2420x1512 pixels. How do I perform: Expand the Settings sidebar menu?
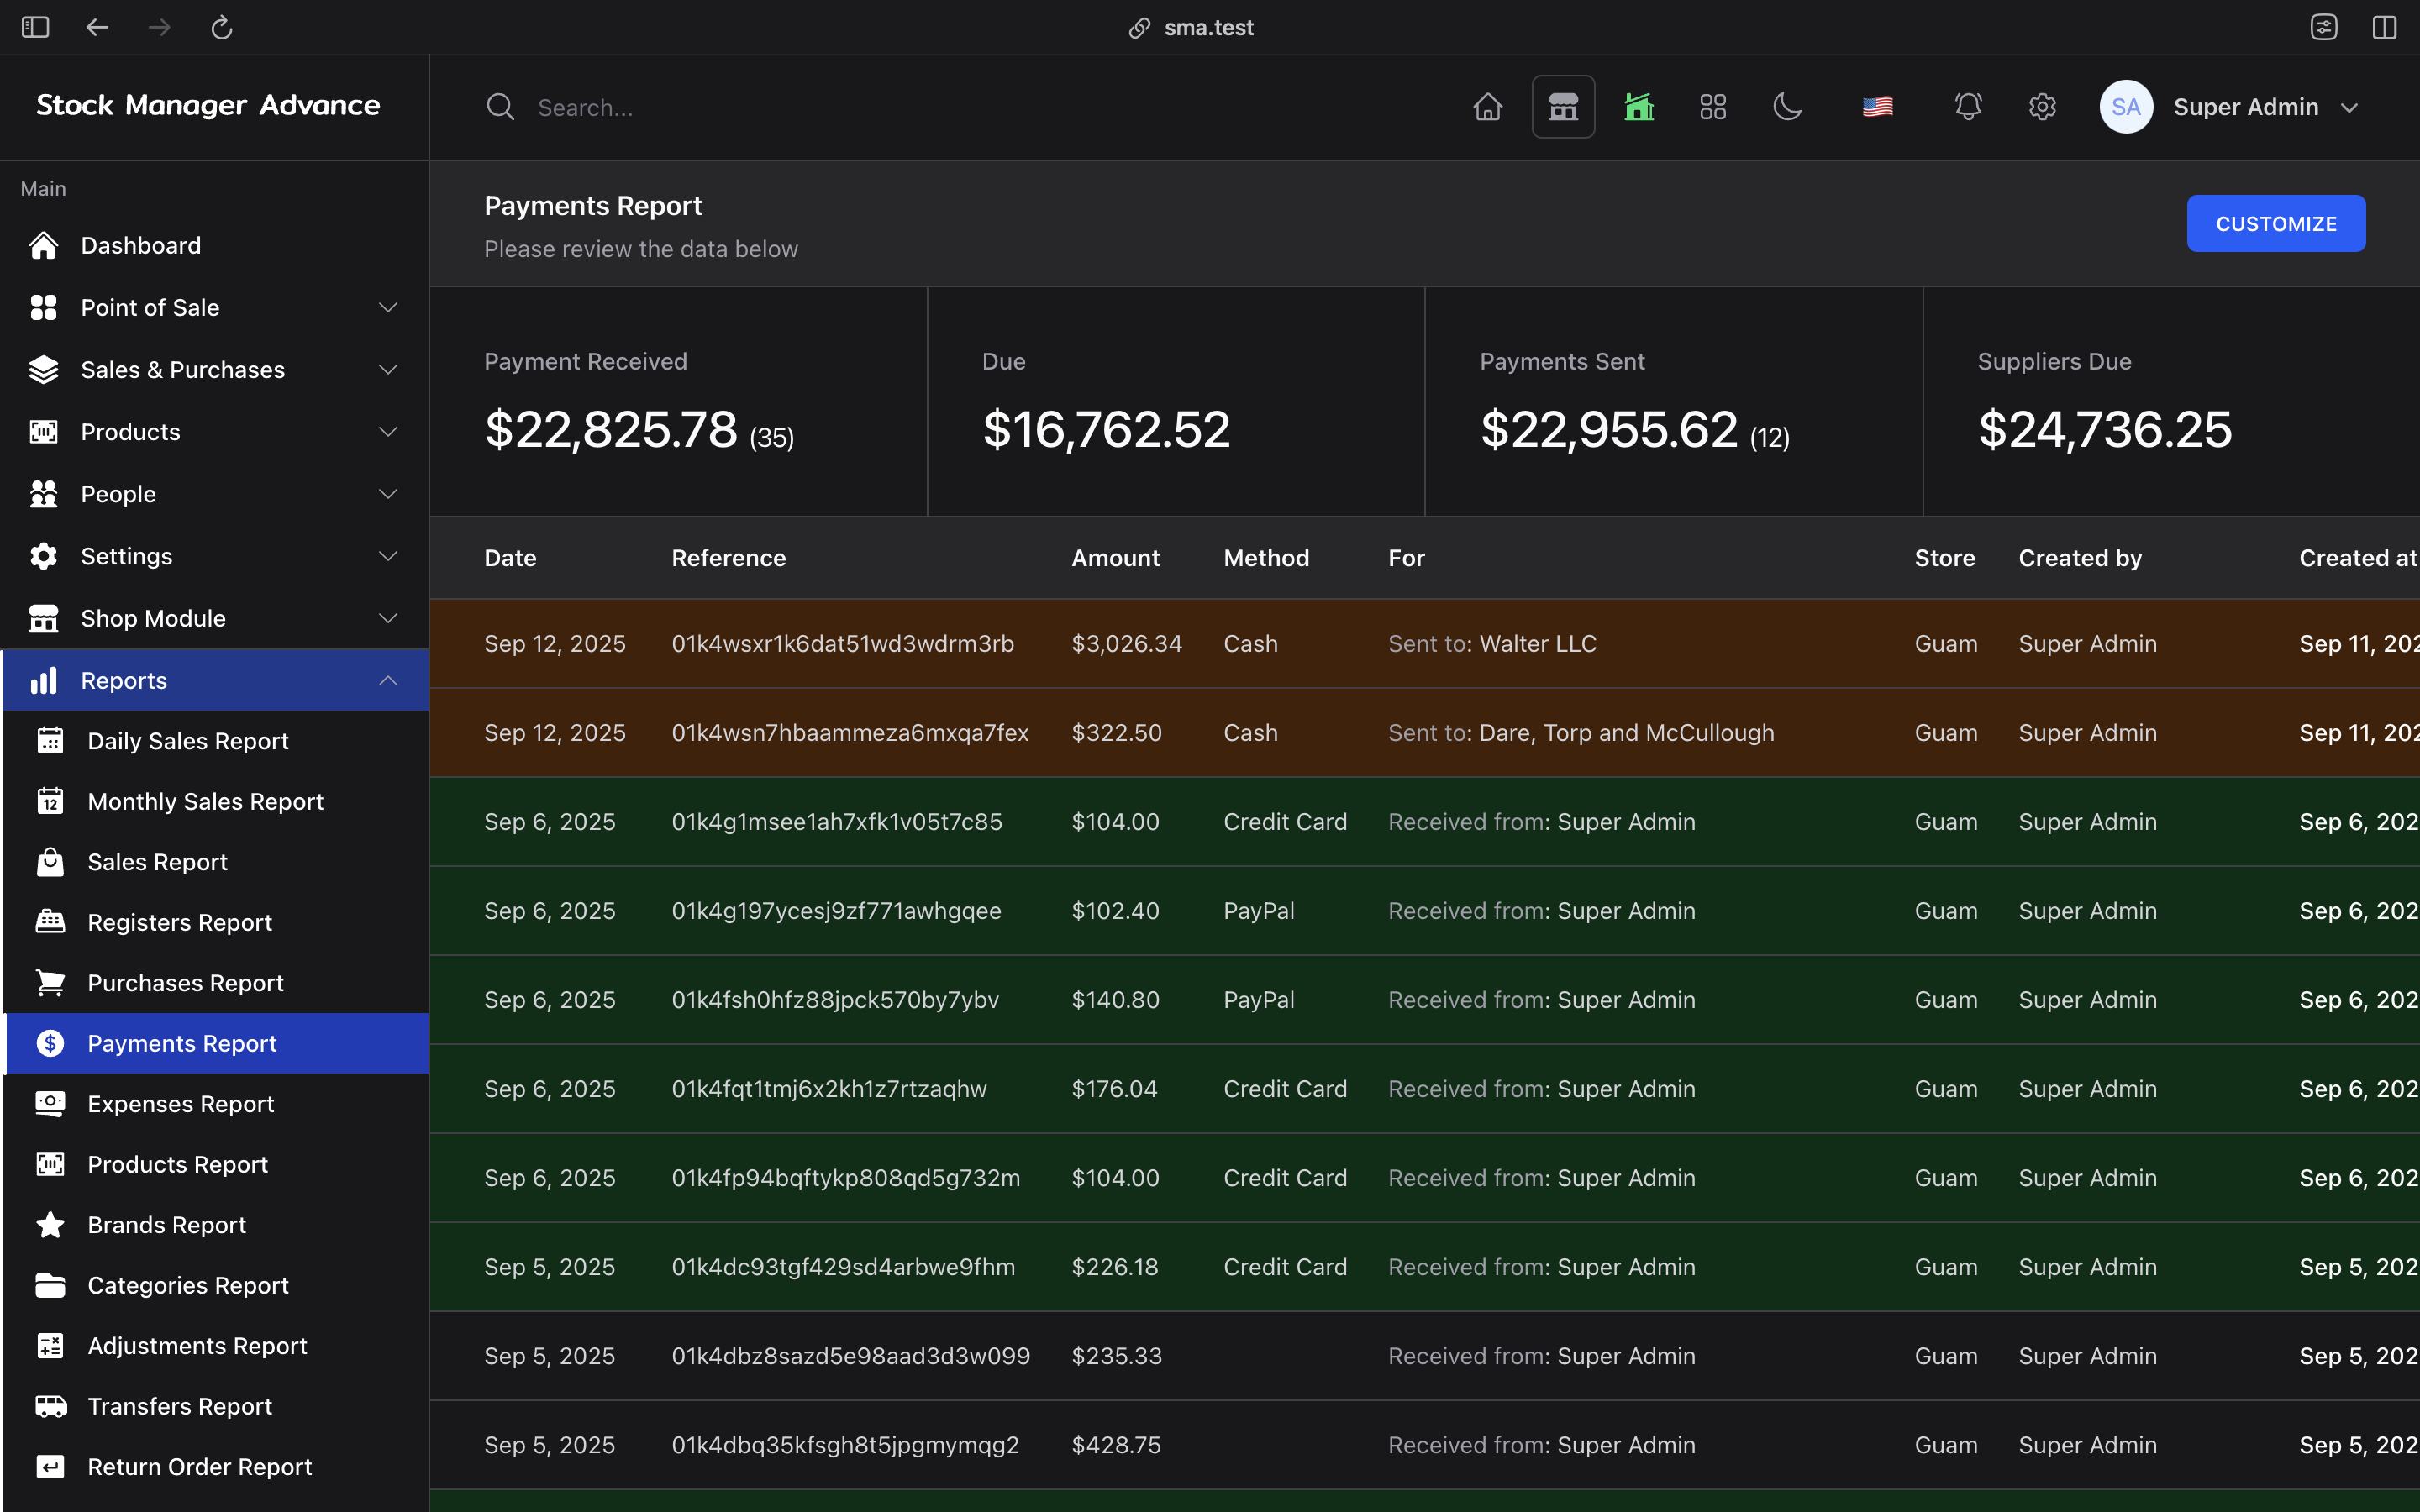pyautogui.click(x=216, y=556)
